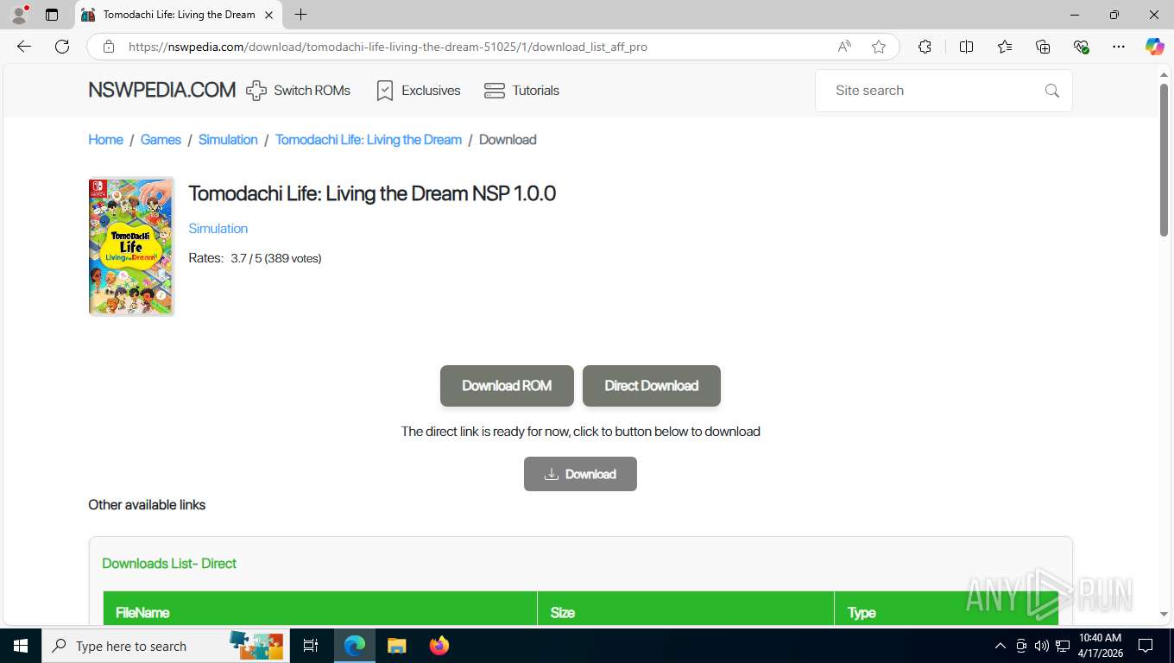Click the Downloads List- Direct heading
1174x663 pixels.
point(169,564)
